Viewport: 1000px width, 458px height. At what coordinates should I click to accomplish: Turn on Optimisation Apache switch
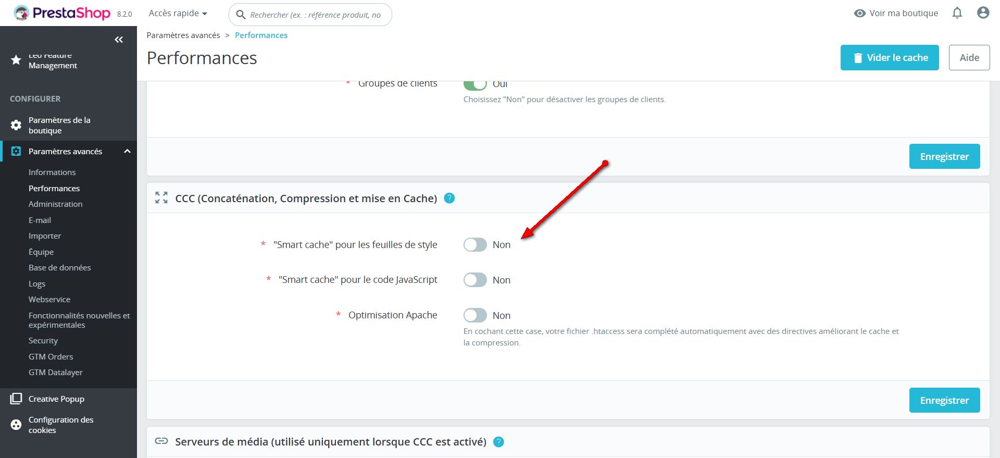point(475,315)
